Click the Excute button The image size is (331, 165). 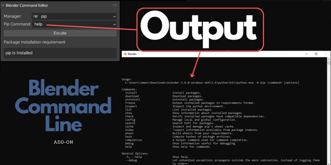tap(60, 33)
